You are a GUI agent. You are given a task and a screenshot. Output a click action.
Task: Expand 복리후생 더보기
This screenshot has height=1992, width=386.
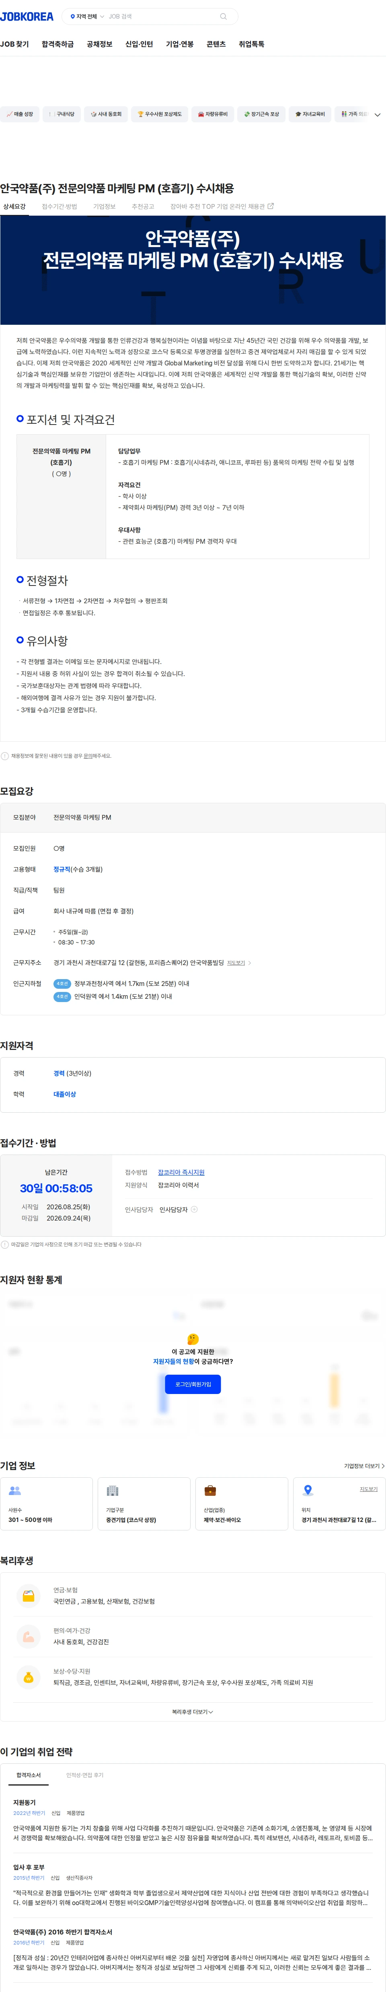point(193,1712)
